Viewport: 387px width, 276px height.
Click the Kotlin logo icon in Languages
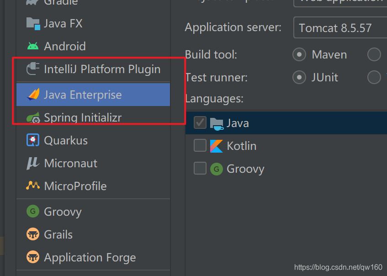pyautogui.click(x=217, y=146)
